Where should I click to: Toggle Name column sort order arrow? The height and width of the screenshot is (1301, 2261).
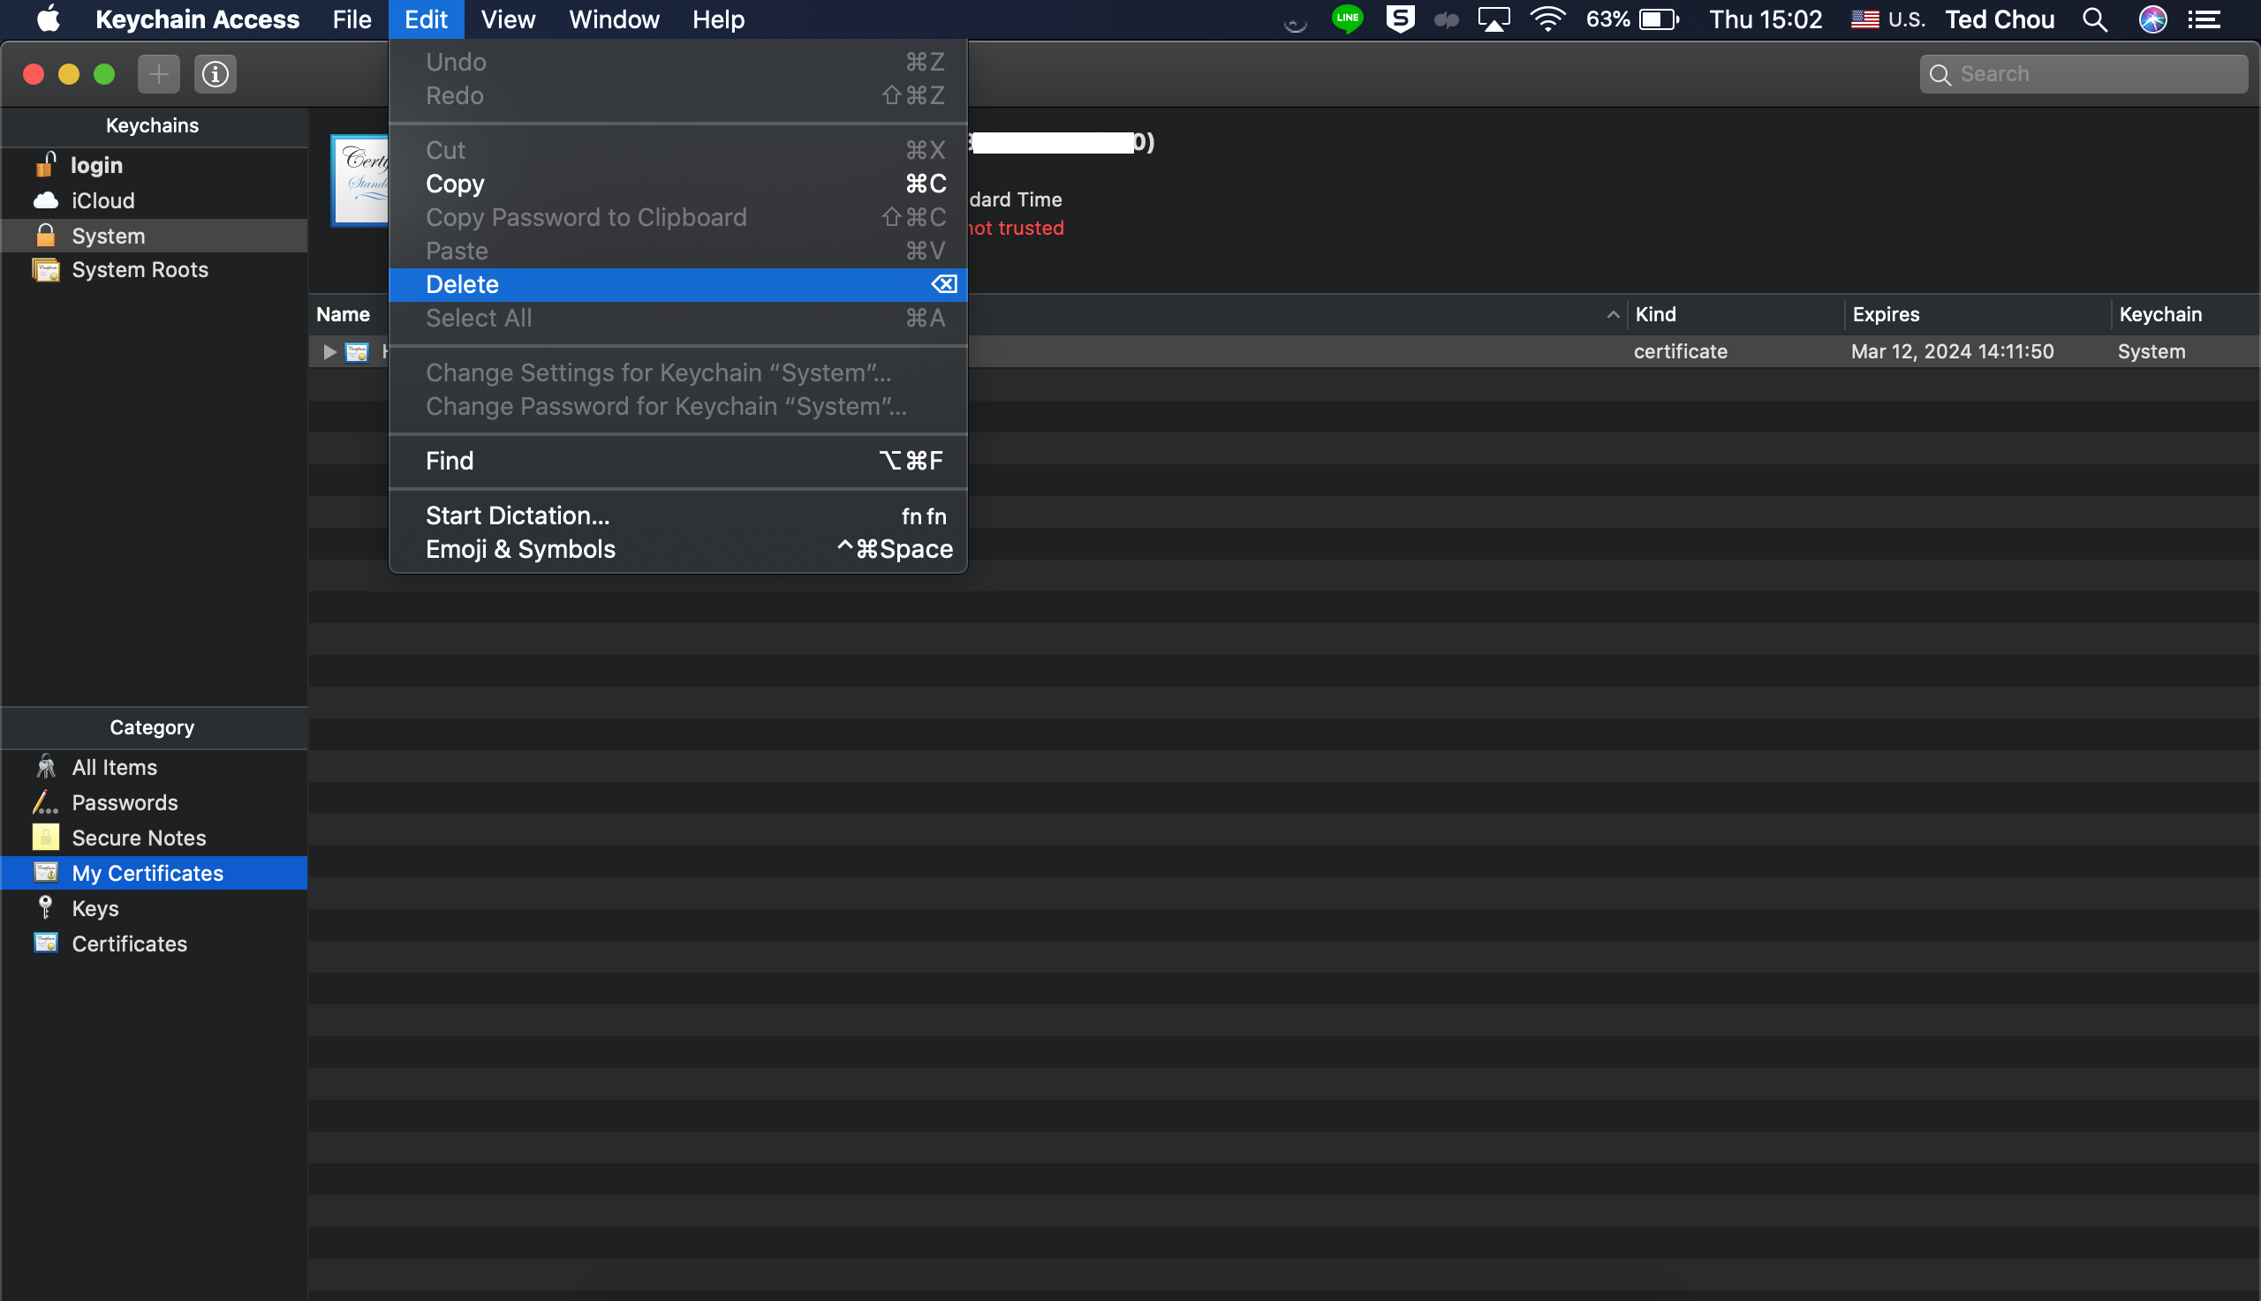[1613, 314]
